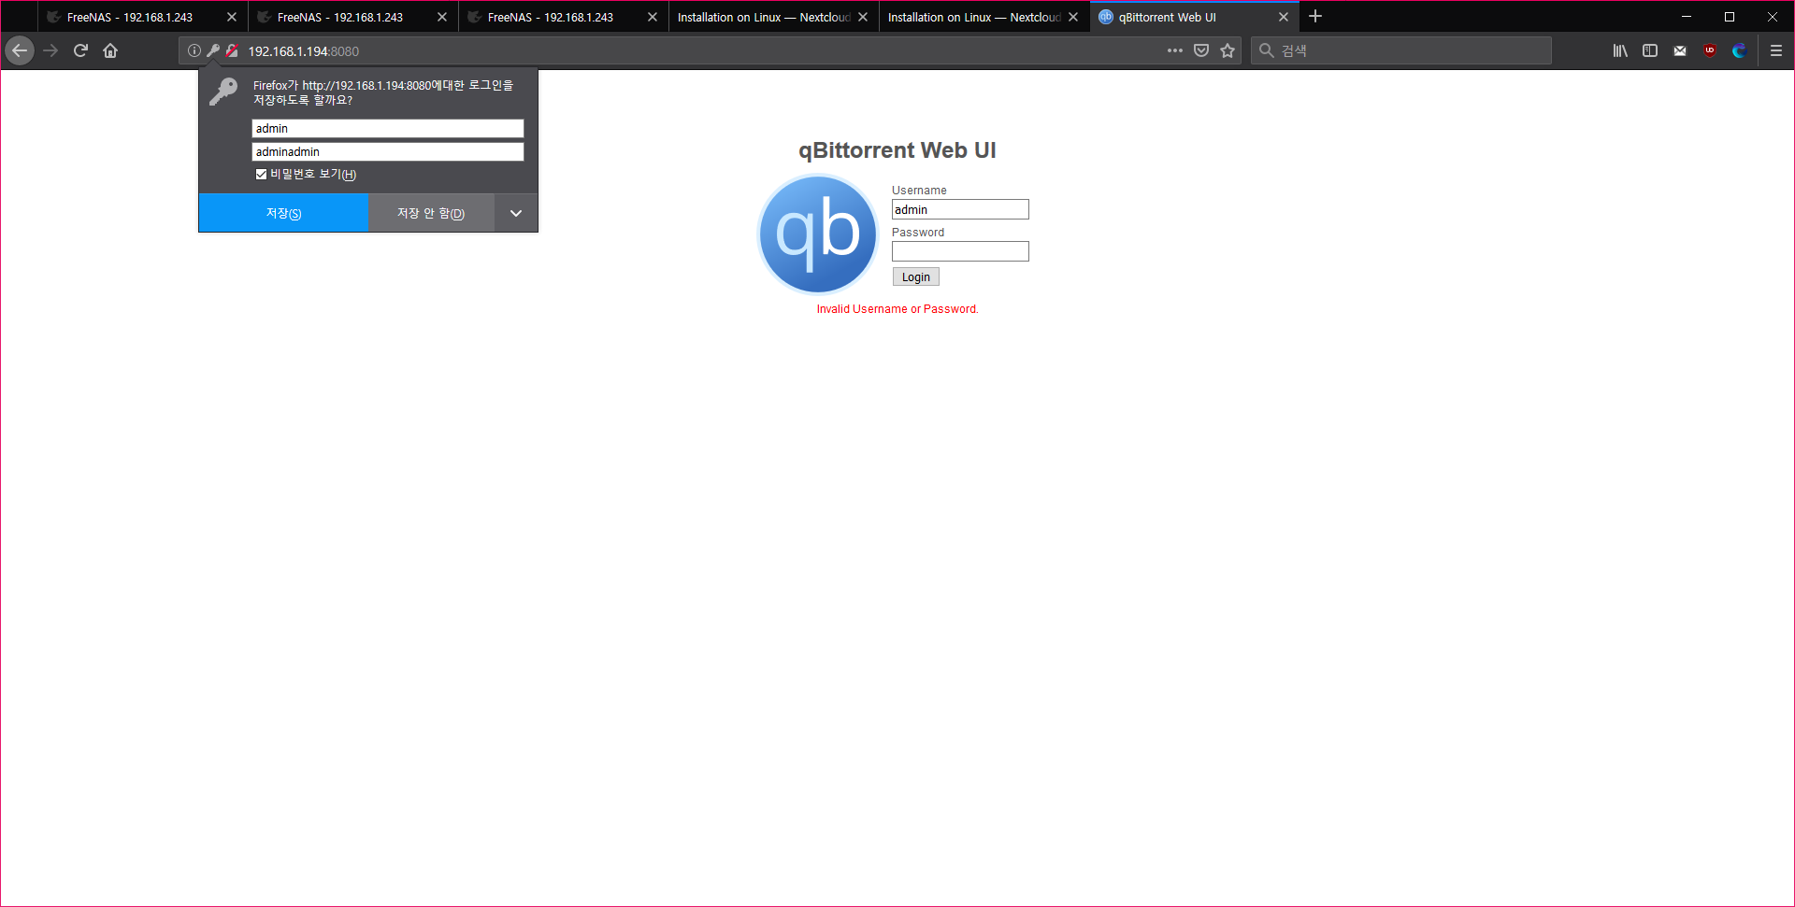Close the second Nextcloud installation tab
Viewport: 1795px width, 907px height.
point(1073,17)
